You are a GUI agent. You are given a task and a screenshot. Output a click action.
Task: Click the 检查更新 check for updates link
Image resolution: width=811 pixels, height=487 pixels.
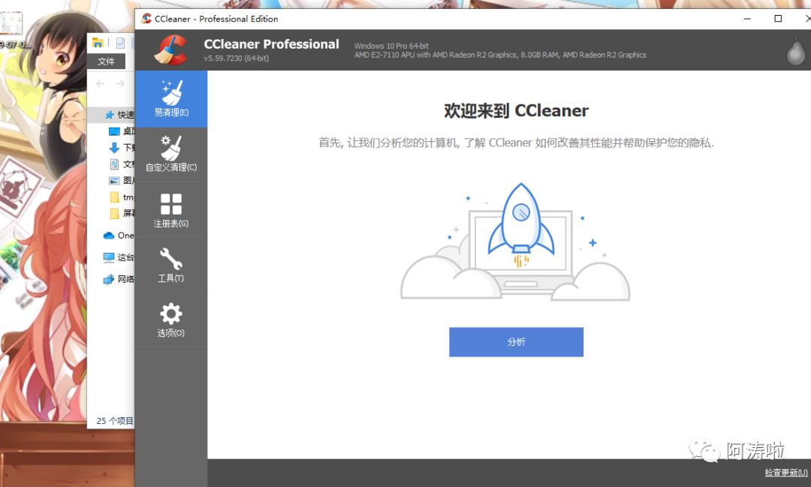[785, 473]
